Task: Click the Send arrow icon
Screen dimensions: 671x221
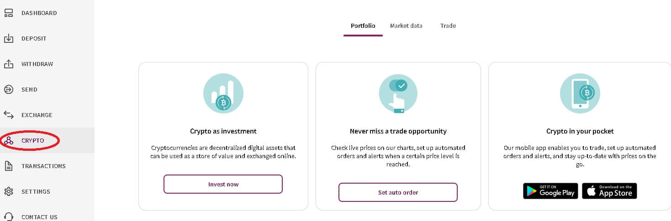Action: pos(8,90)
